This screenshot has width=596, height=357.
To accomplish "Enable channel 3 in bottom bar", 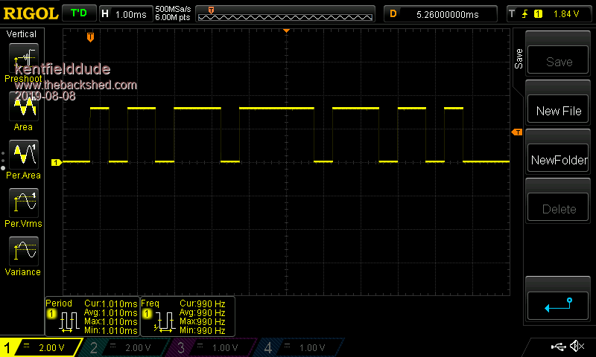I will [214, 347].
